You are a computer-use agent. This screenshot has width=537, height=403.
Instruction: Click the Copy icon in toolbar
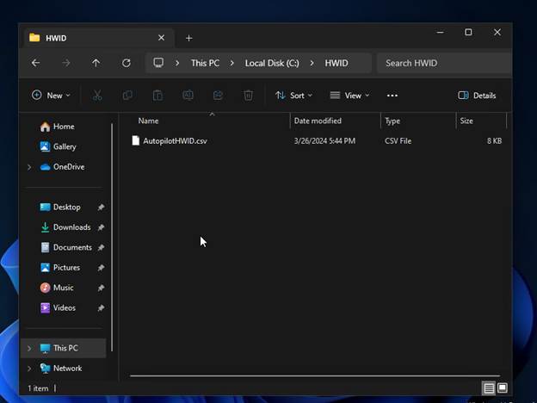point(127,96)
